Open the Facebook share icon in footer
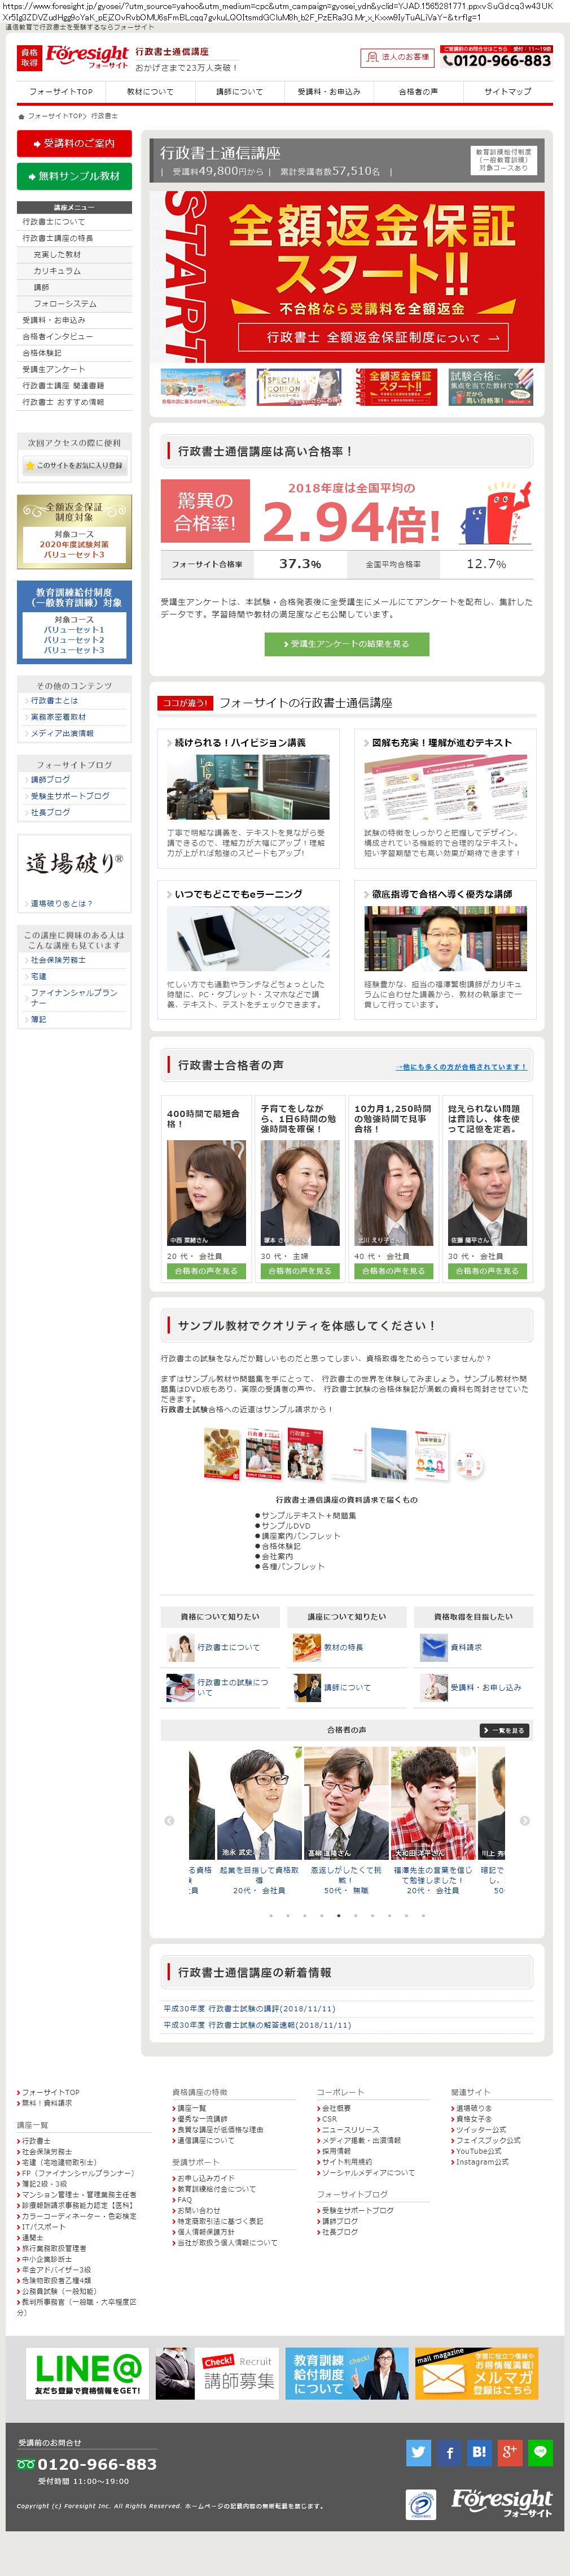Screen dimensions: 570x2576 pyautogui.click(x=449, y=2451)
